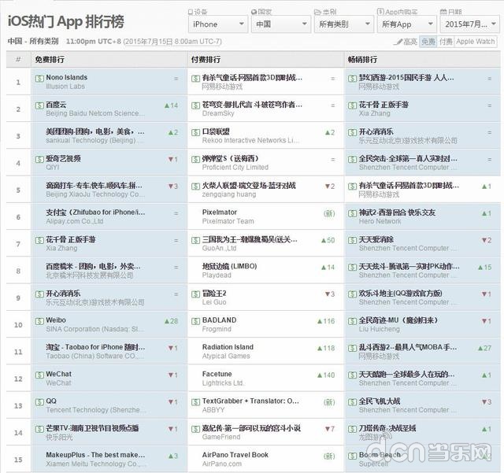The height and width of the screenshot is (473, 504).
Task: Click in-app purchase icon beside 全民飞机大战
Action: [352, 402]
